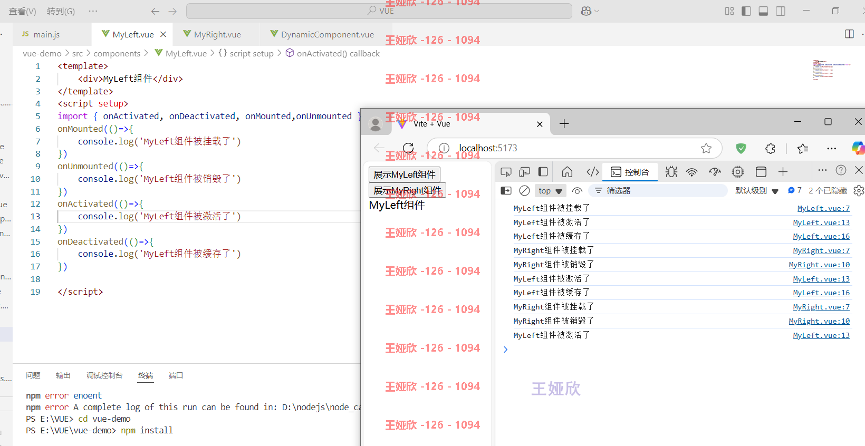Open the 调试控制台 panel tab
This screenshot has height=446, width=865.
(104, 375)
